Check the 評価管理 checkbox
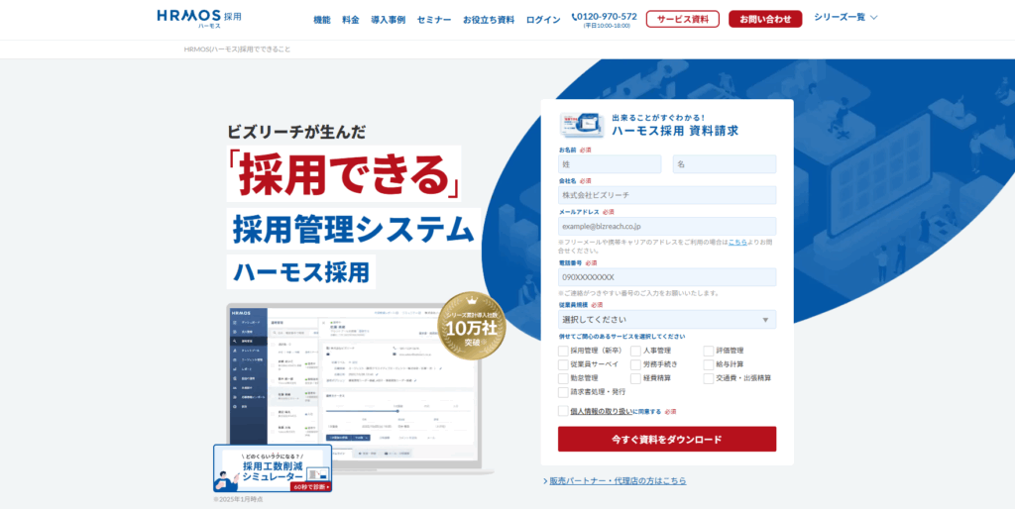 [709, 352]
